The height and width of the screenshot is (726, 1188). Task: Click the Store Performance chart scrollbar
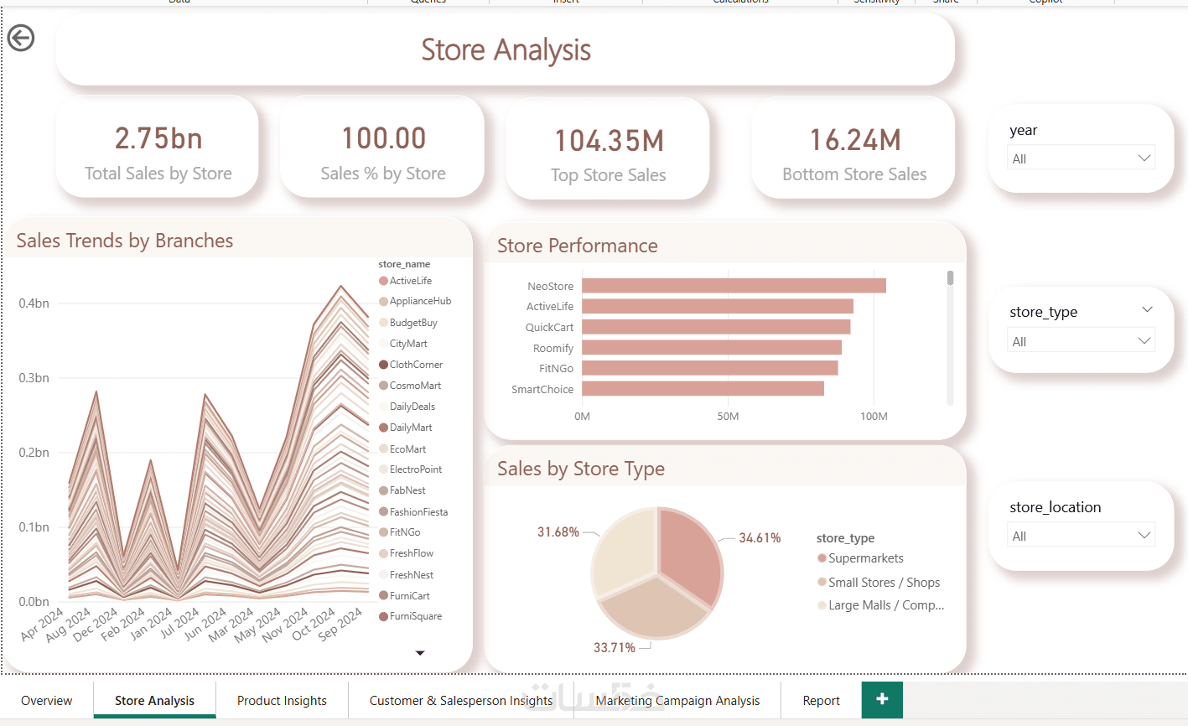click(x=950, y=277)
